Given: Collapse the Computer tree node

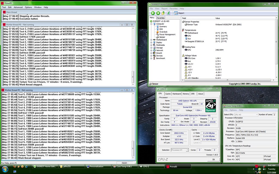Looking at the screenshot, I should coord(151,24).
